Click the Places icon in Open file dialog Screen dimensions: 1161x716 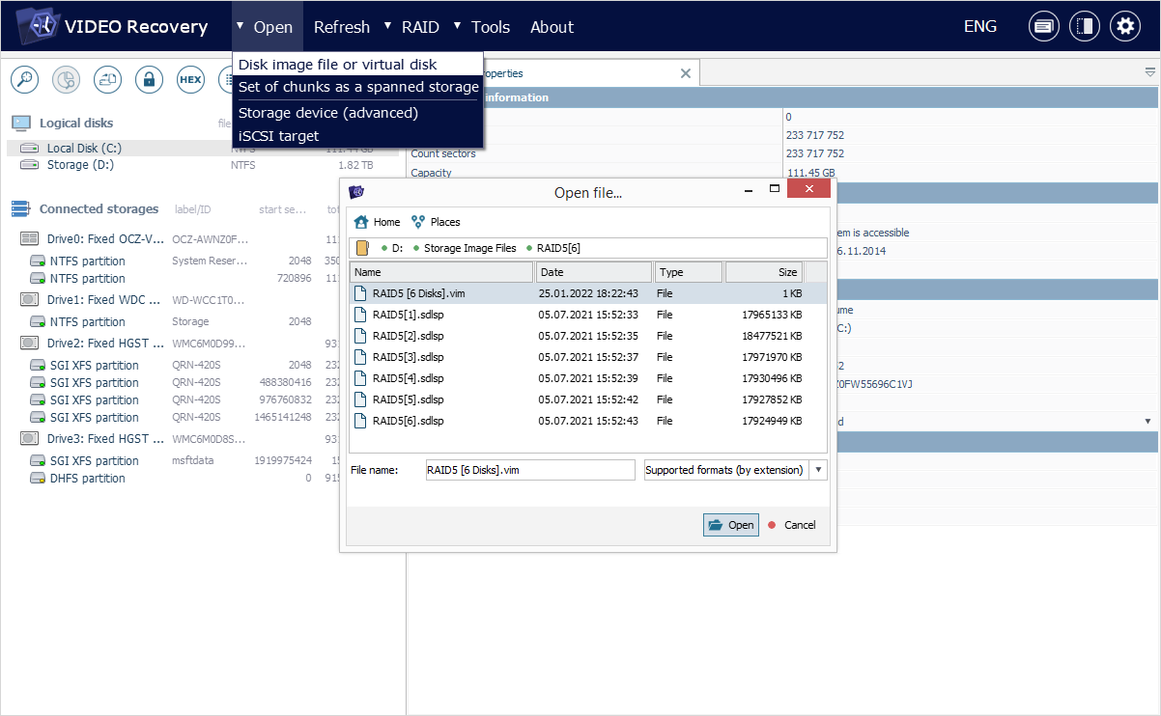[x=418, y=222]
